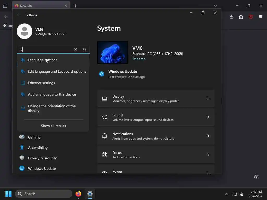
Task: Open the Windows Start menu
Action: 8,194
